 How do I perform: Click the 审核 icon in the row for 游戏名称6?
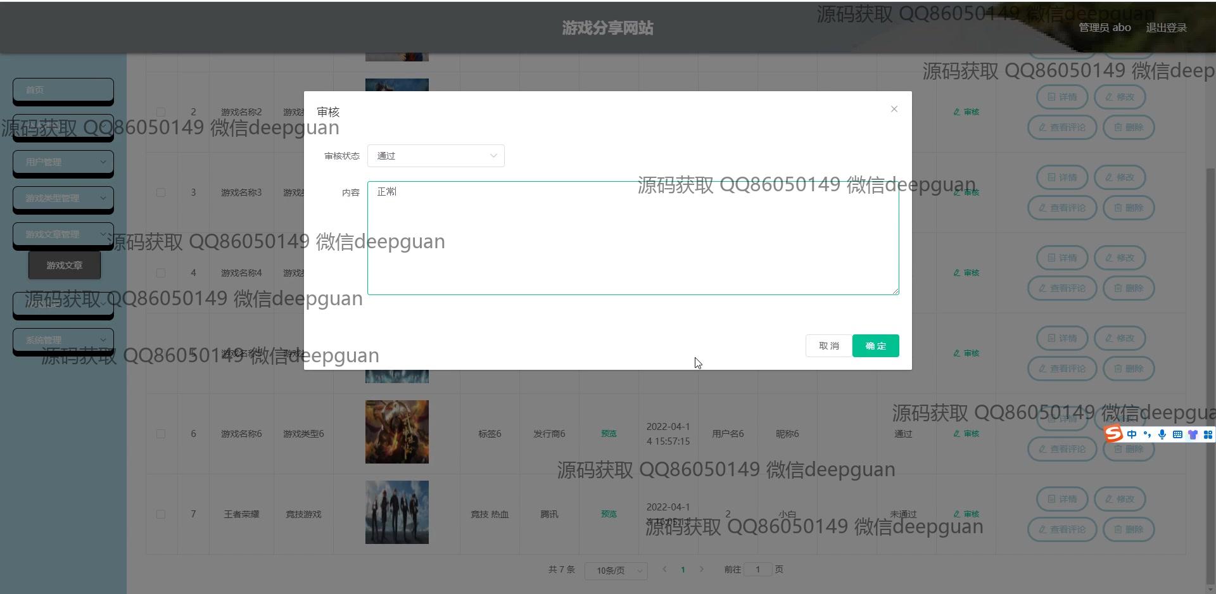tap(966, 434)
